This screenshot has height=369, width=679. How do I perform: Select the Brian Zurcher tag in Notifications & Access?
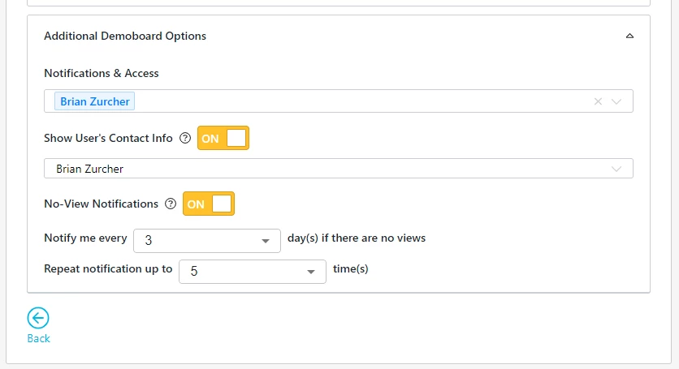click(x=94, y=101)
